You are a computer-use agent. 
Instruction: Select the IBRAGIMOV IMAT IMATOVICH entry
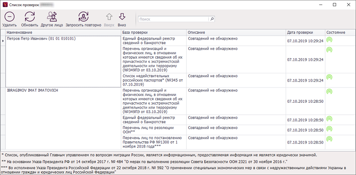[63, 118]
